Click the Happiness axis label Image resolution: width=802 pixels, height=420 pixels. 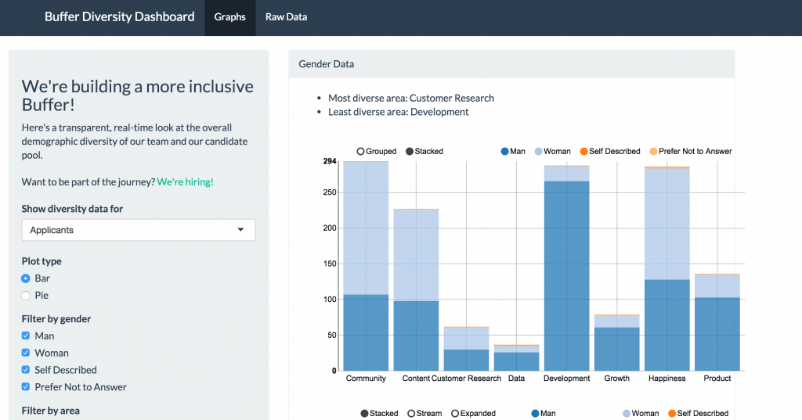point(667,379)
